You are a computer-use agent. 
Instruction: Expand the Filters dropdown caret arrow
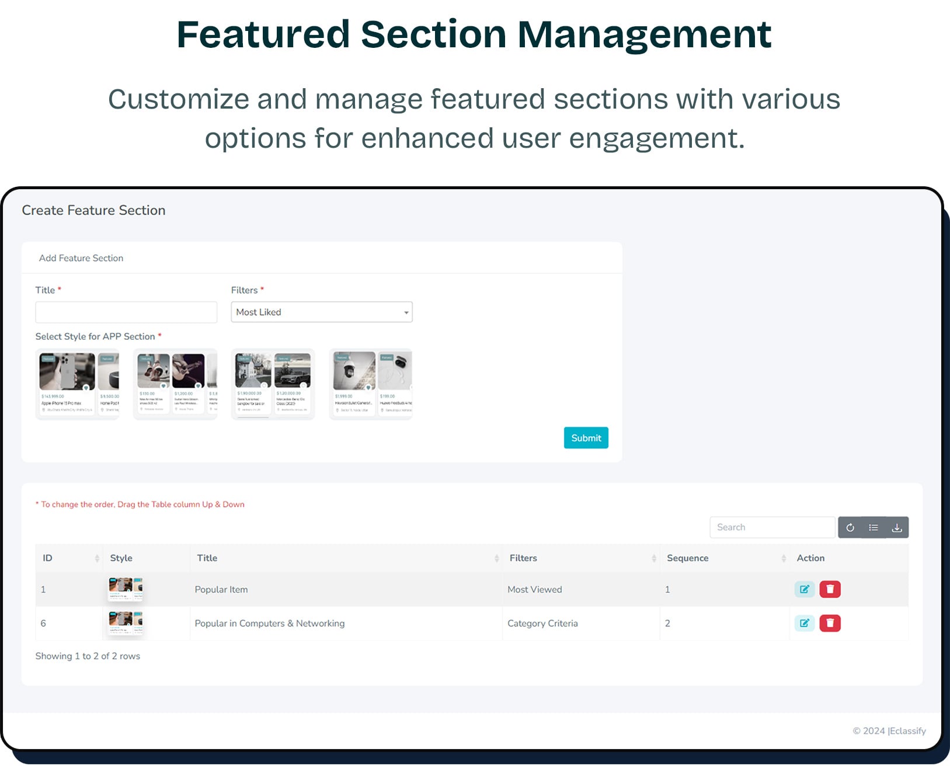(405, 312)
